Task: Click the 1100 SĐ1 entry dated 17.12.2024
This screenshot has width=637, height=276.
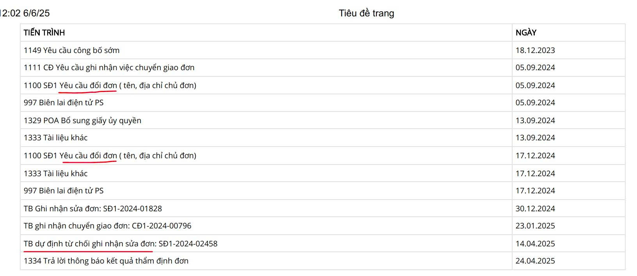Action: click(110, 156)
